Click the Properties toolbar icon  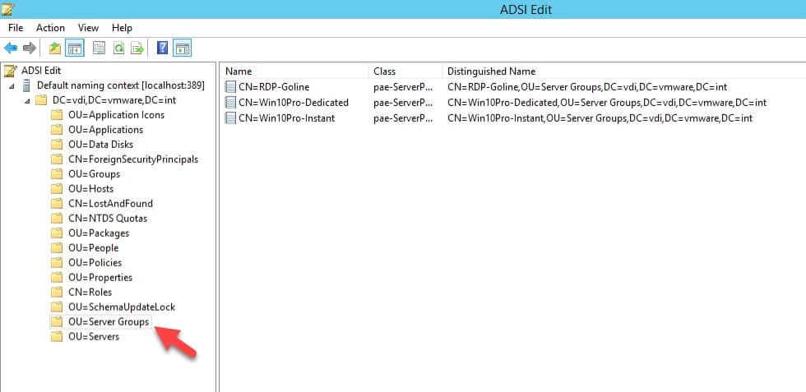click(99, 48)
